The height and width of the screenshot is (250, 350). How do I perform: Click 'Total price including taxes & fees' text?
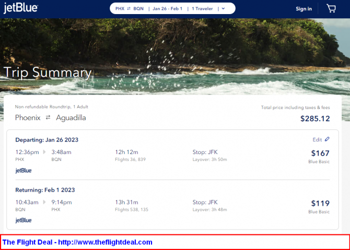click(x=296, y=108)
